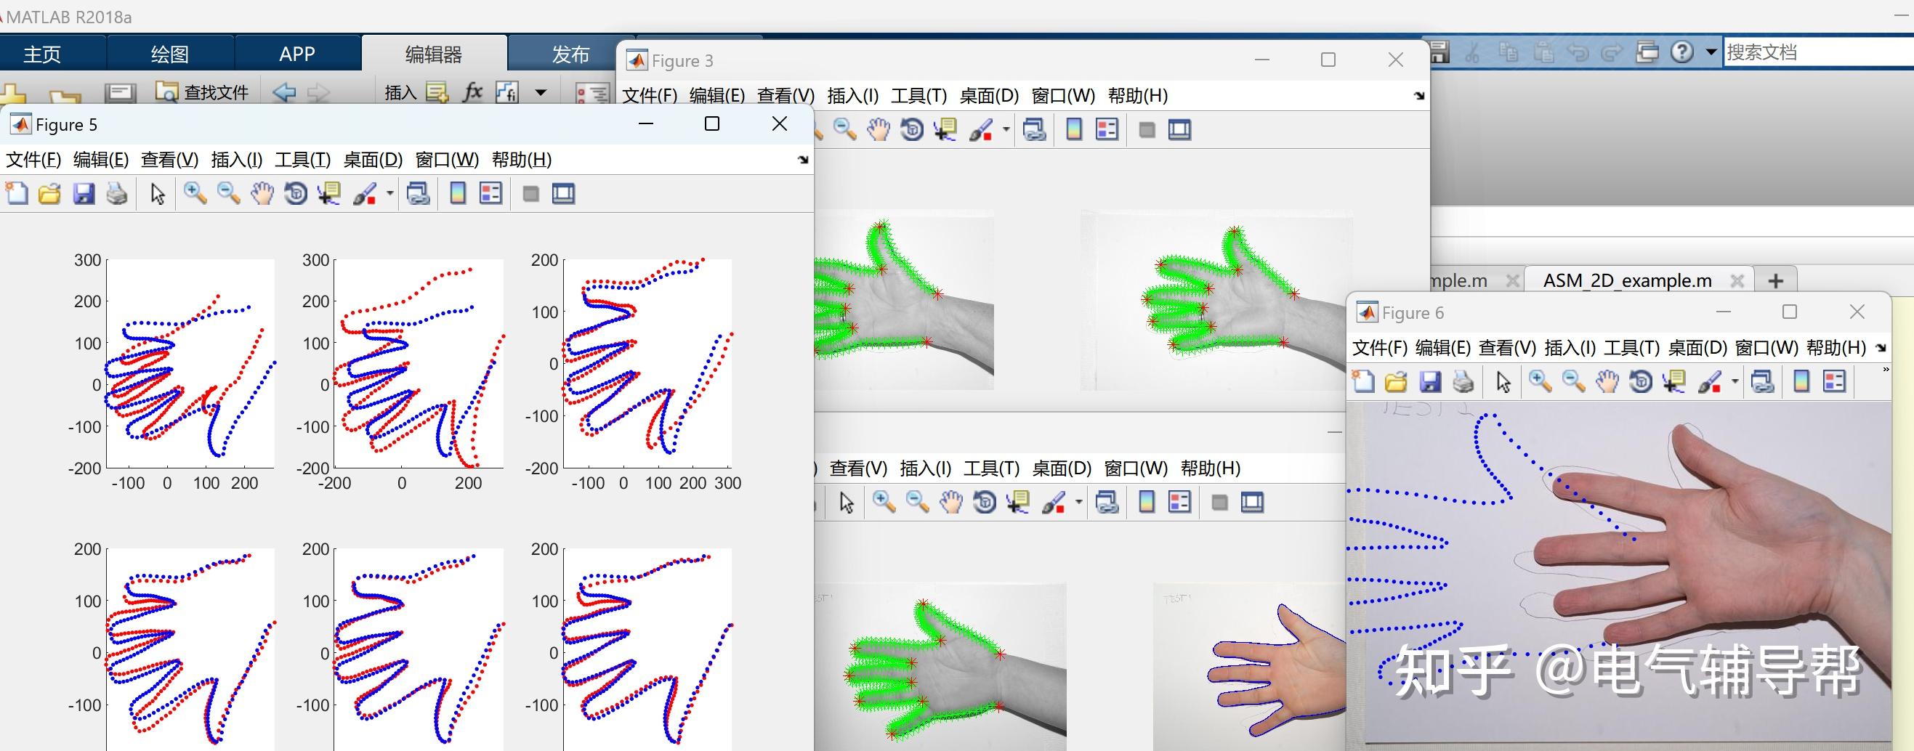Activate the Pan tool in Figure 3

[878, 129]
